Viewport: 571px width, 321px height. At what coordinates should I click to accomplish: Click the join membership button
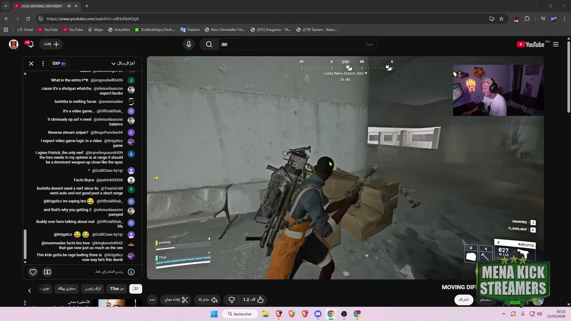point(486,300)
